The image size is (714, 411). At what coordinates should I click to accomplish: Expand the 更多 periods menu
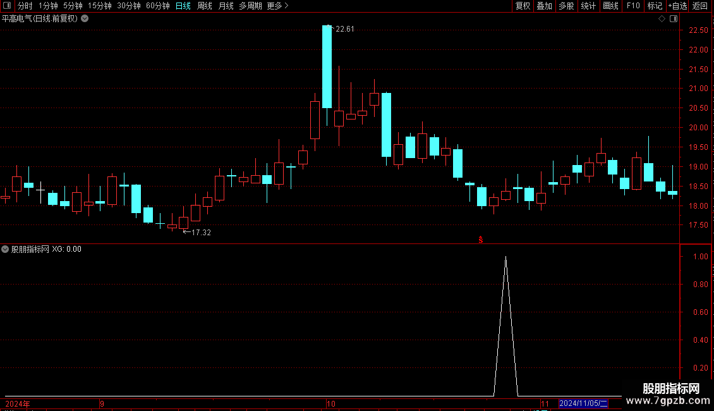coord(277,6)
